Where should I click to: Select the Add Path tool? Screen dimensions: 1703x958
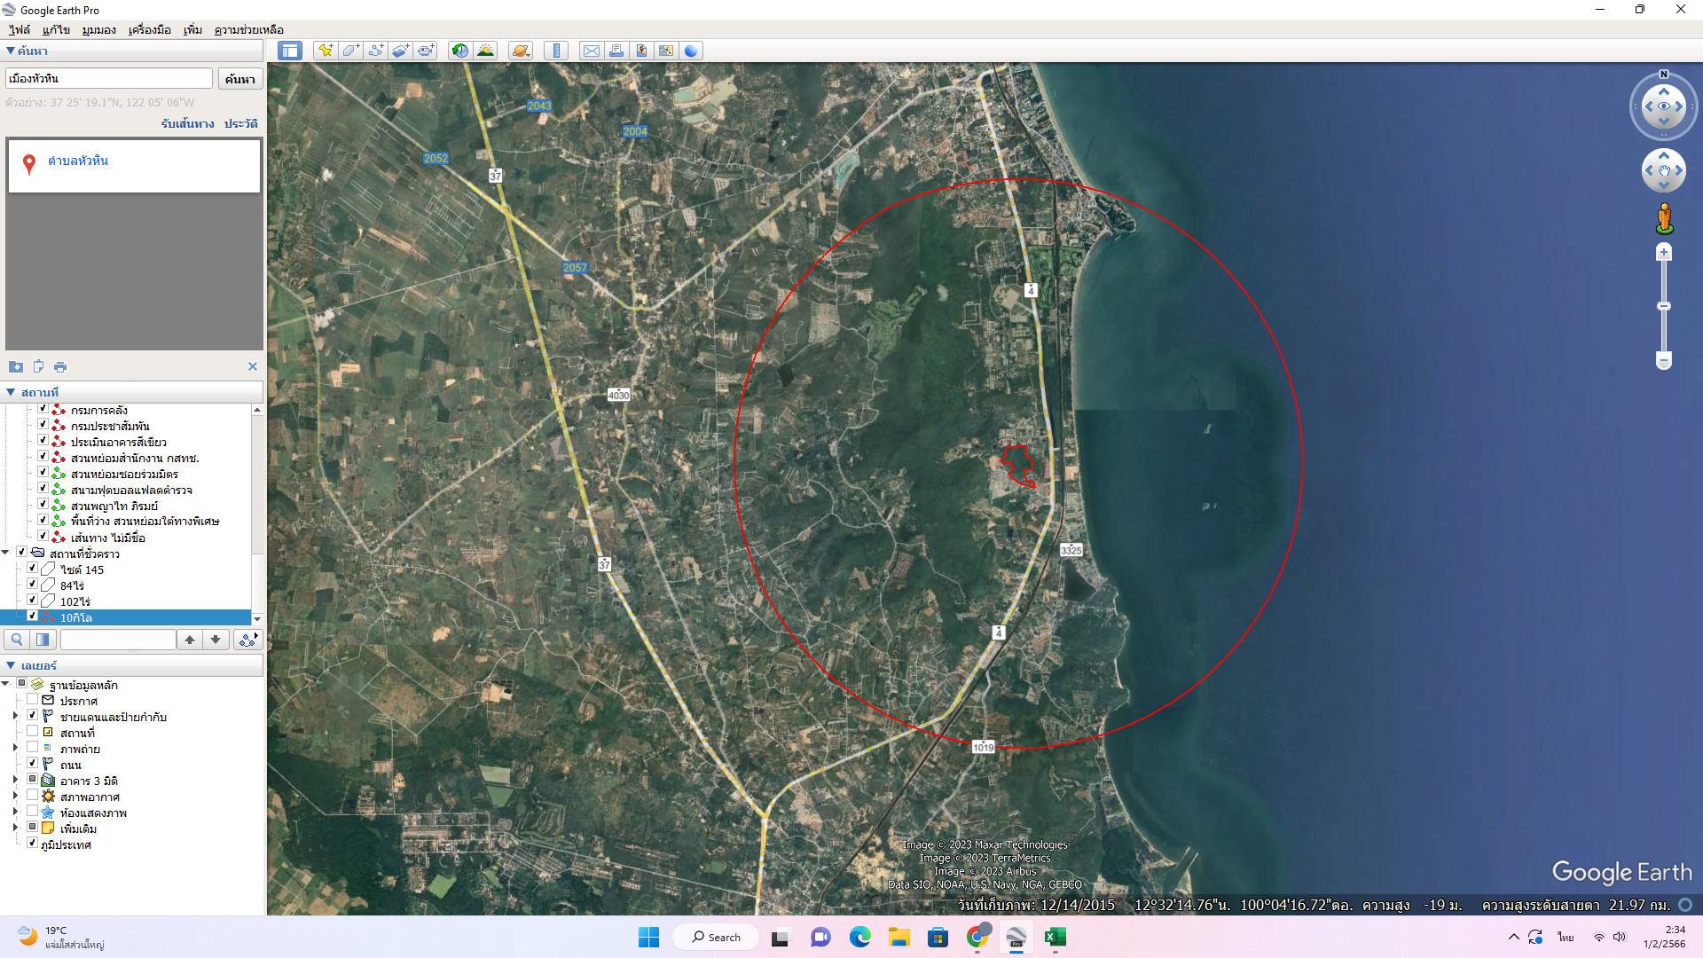click(x=375, y=51)
